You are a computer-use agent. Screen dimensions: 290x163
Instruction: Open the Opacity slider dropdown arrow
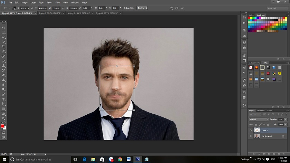click(x=286, y=119)
